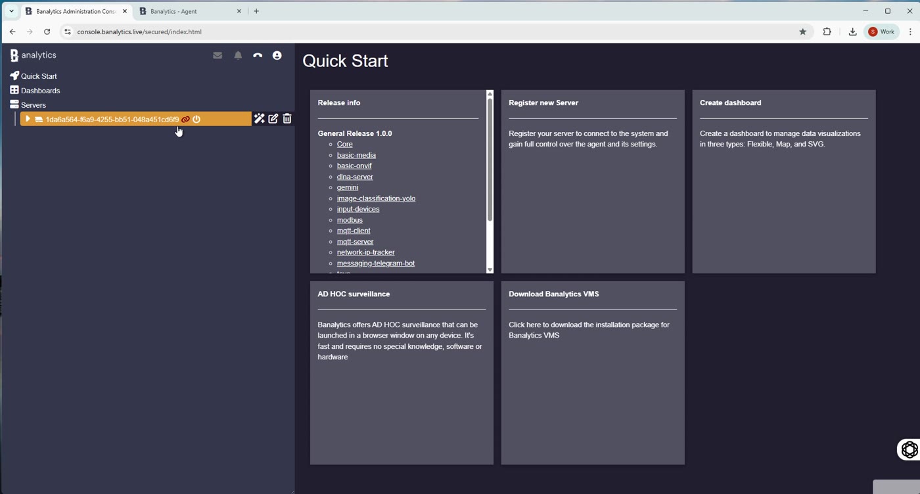The width and height of the screenshot is (920, 494).
Task: Open Servers in the sidebar
Action: point(34,105)
